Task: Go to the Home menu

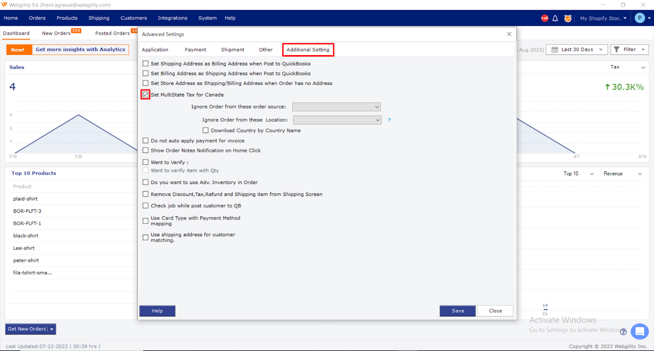Action: coord(11,18)
